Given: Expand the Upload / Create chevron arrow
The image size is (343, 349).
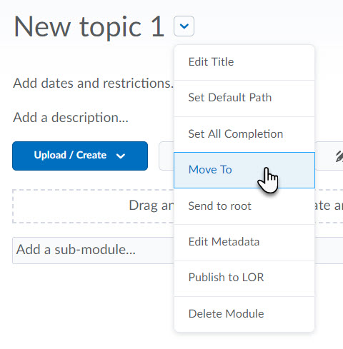Looking at the screenshot, I should (121, 156).
